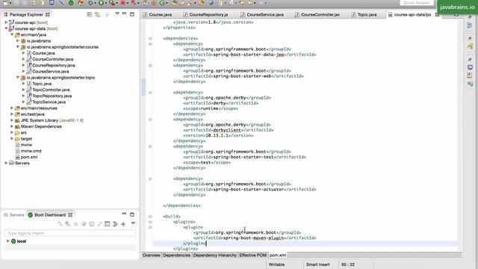The image size is (478, 269).
Task: Minimize the Package Explorer panel
Action: click(125, 13)
